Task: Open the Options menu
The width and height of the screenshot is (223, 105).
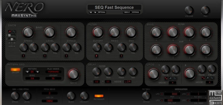Action: click(102, 12)
